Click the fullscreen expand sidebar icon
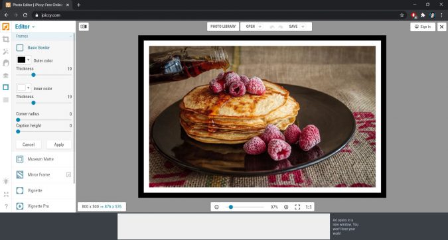Screen dimensions: 448x240 (x=6, y=194)
